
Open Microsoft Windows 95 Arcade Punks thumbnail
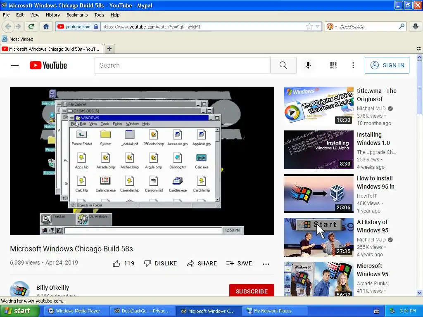(318, 279)
